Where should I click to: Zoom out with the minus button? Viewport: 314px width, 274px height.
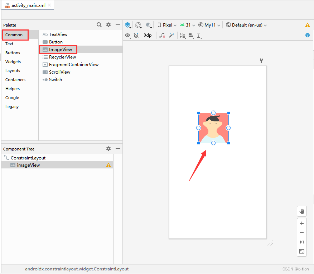click(x=302, y=233)
